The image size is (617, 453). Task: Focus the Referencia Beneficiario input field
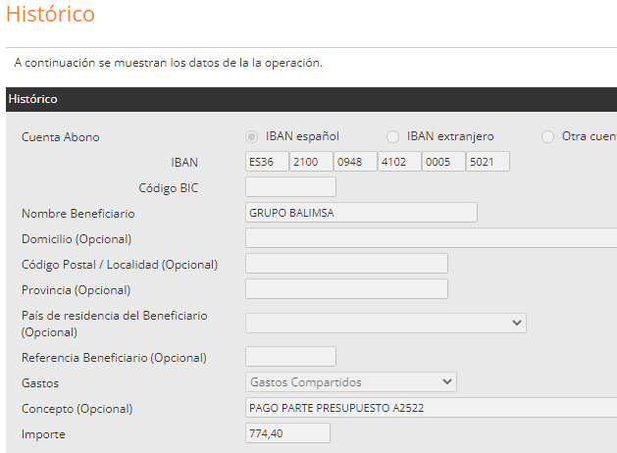tap(290, 357)
